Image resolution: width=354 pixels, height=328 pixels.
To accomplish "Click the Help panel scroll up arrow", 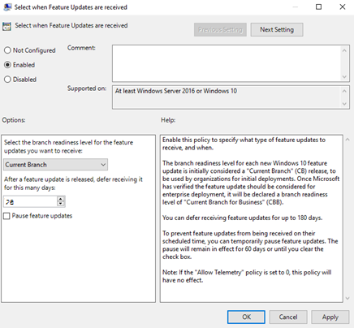I will tap(348, 140).
